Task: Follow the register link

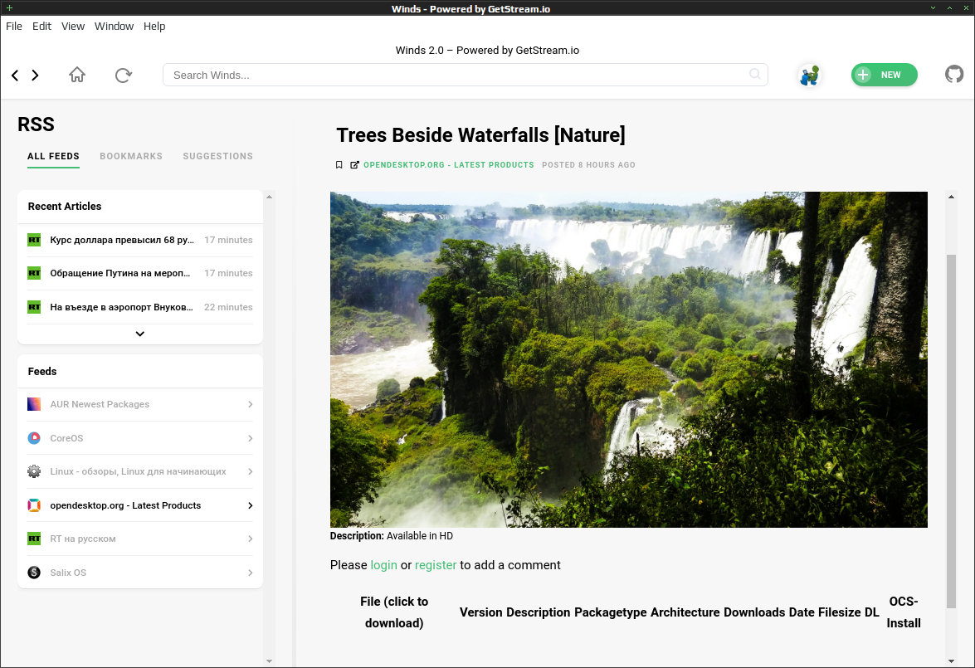Action: (x=436, y=565)
